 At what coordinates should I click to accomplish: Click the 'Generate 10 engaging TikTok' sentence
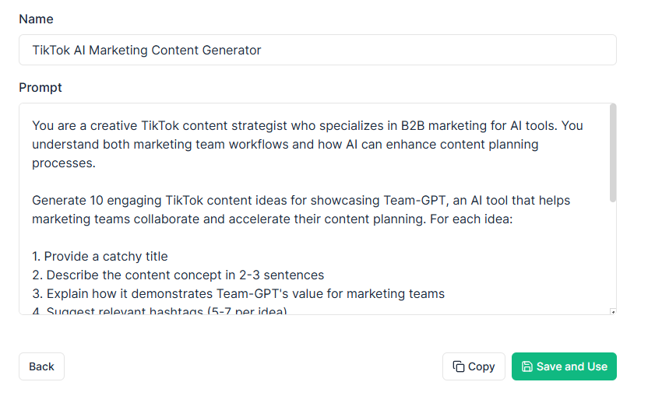[x=301, y=210]
